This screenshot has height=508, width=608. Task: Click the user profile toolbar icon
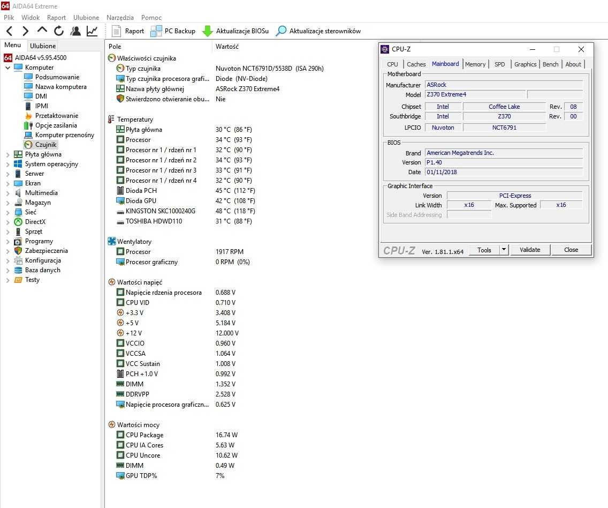click(x=75, y=31)
